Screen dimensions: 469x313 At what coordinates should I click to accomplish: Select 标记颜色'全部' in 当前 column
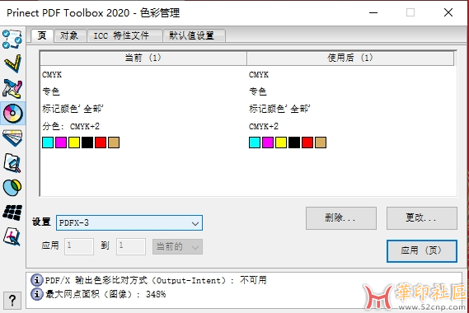pos(73,109)
